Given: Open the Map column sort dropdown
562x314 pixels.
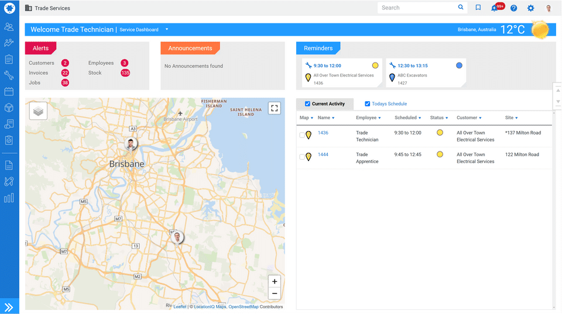Looking at the screenshot, I should [312, 118].
